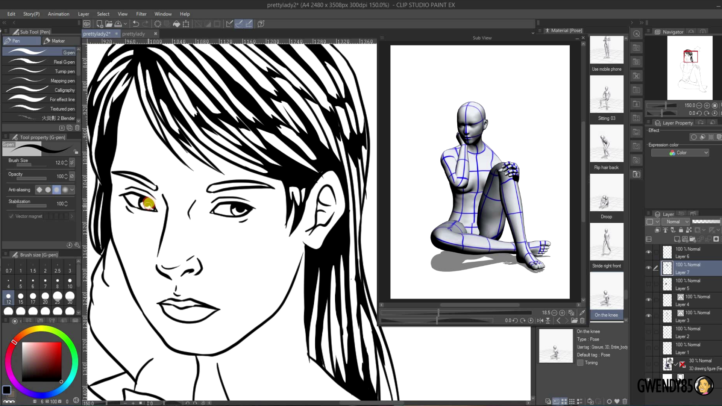Hide Layer 6 using its eye icon

pos(649,252)
